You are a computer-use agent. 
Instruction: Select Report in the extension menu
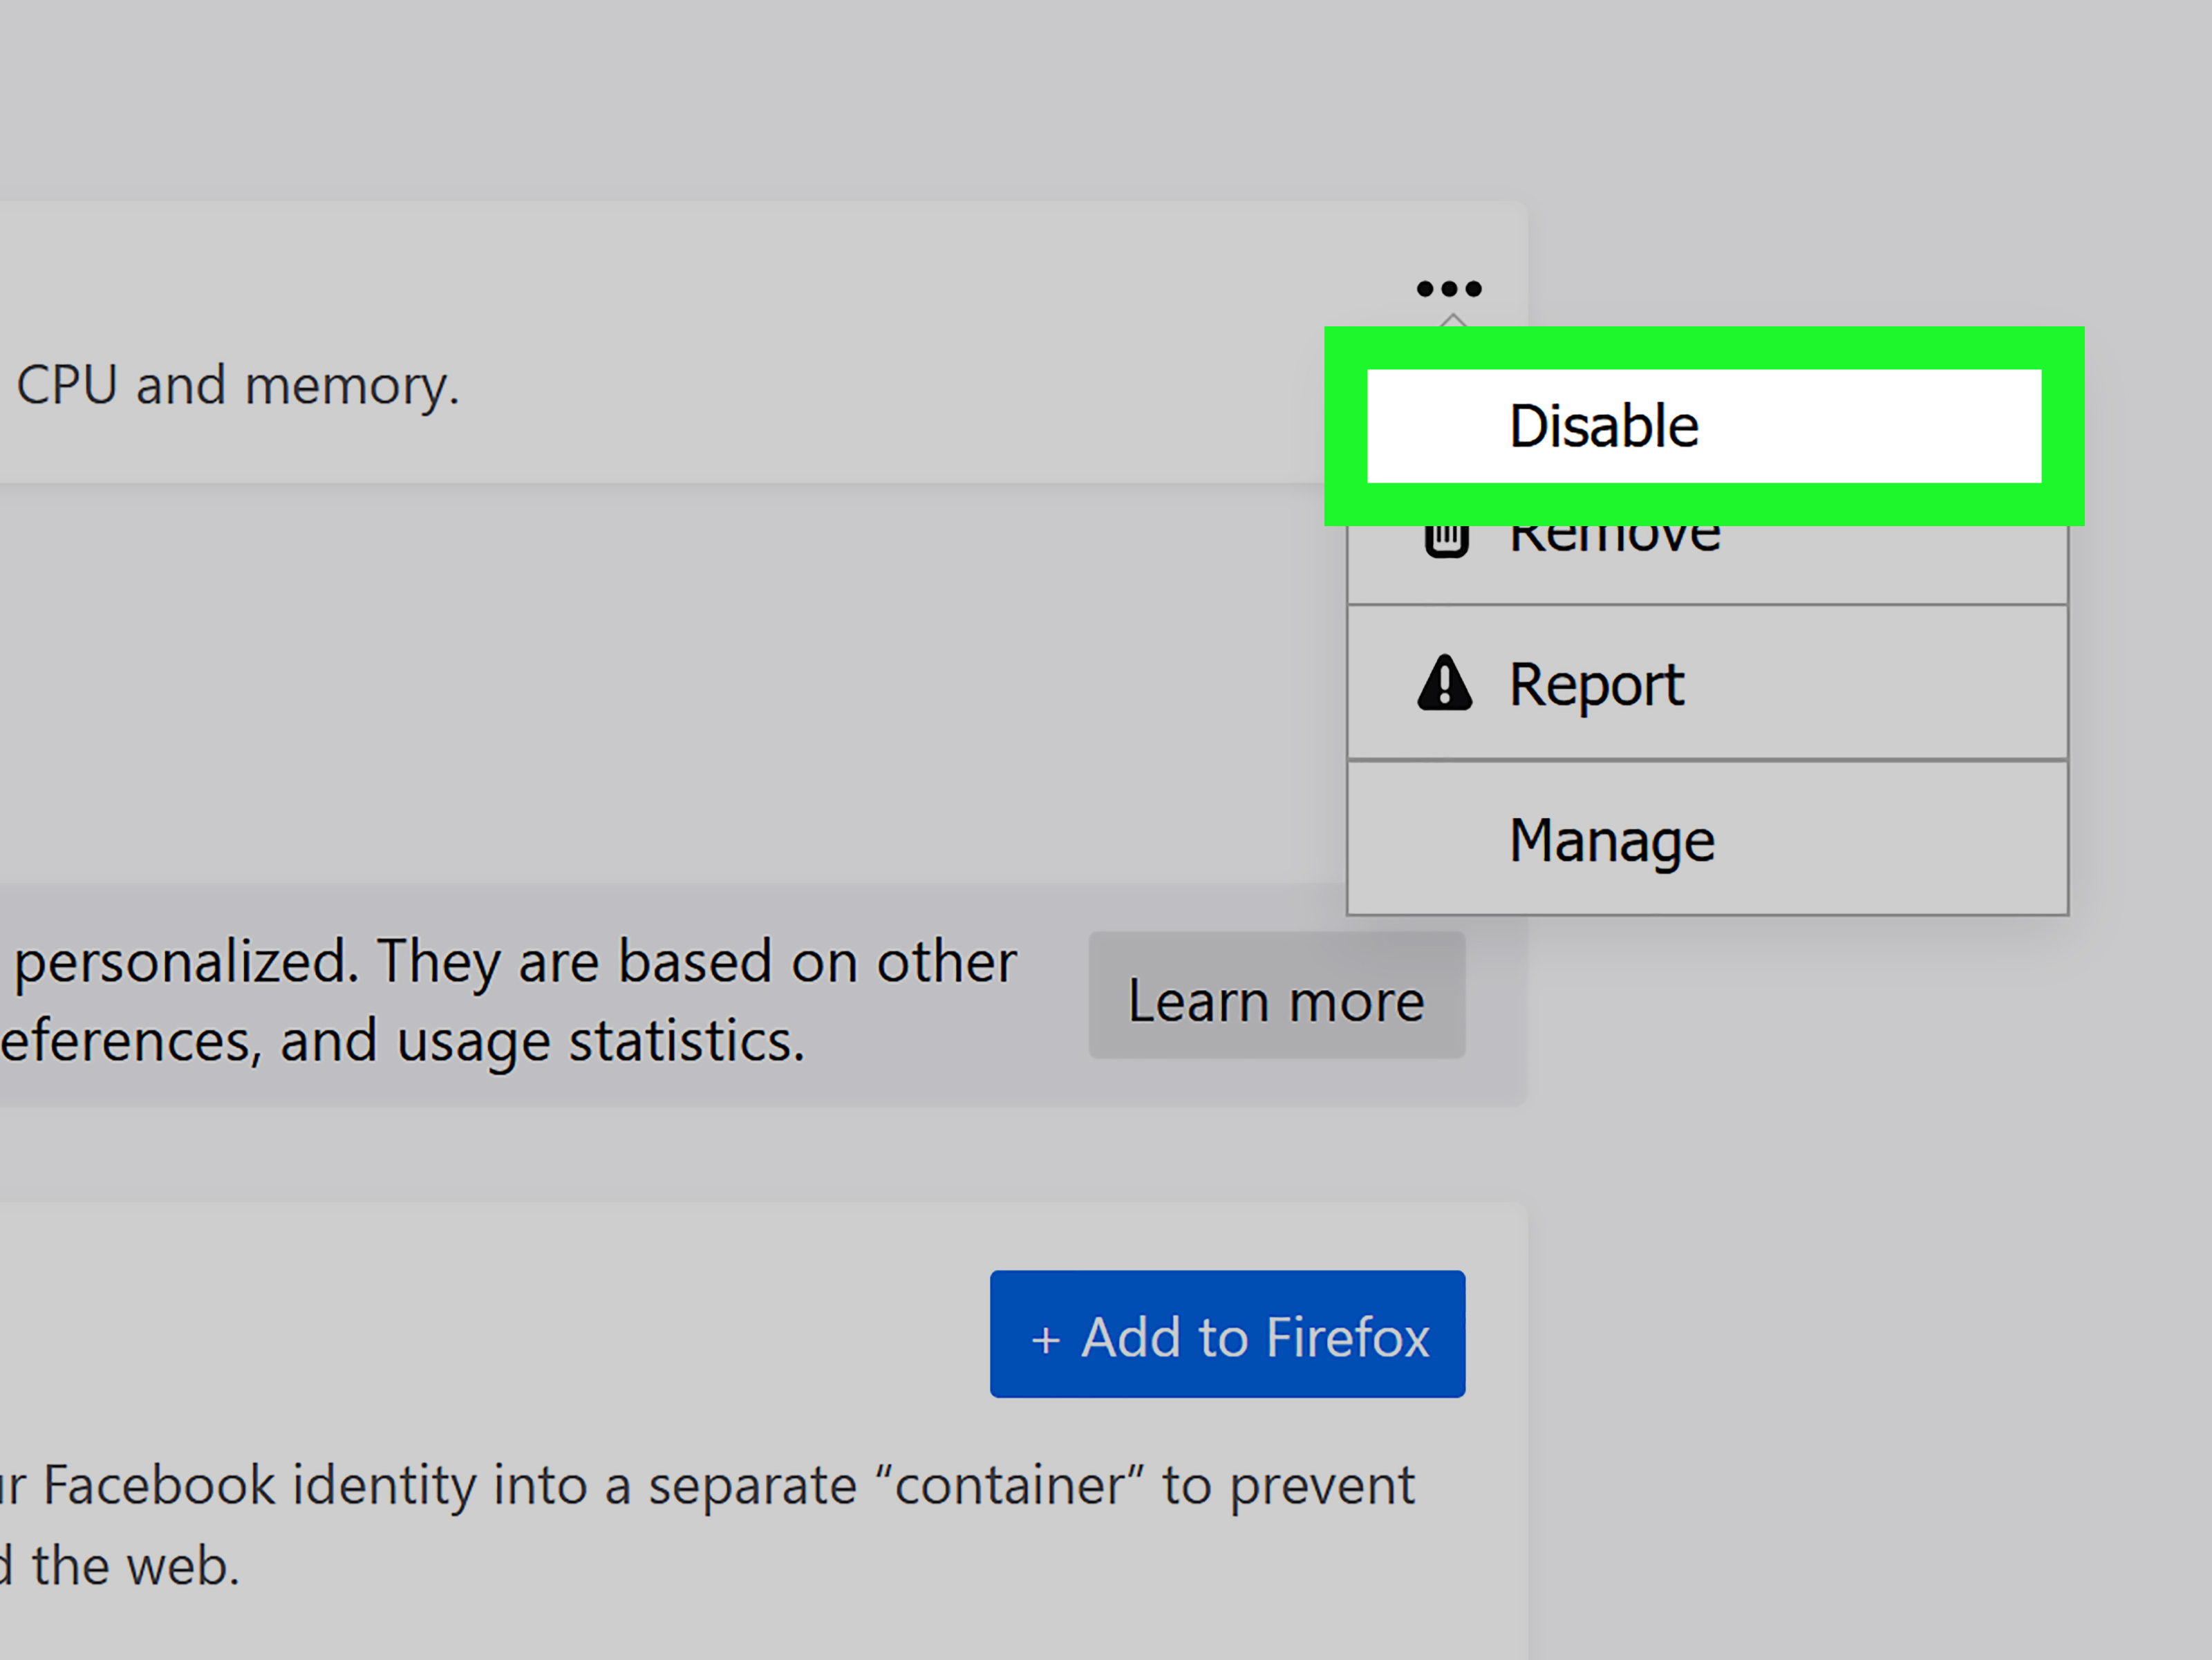click(x=1596, y=685)
